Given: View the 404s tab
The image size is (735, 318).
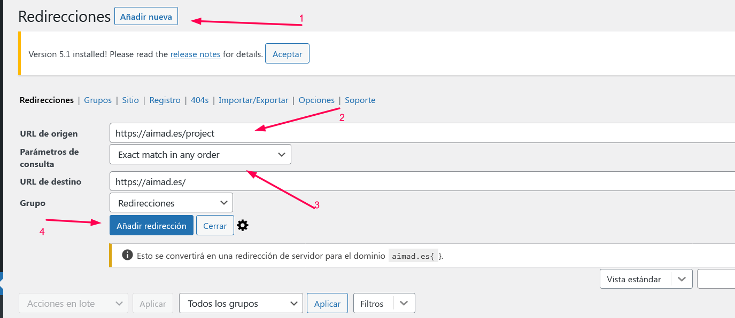Looking at the screenshot, I should [x=199, y=100].
